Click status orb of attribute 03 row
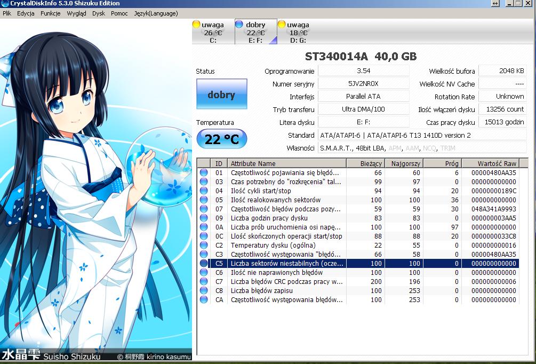 pos(204,181)
